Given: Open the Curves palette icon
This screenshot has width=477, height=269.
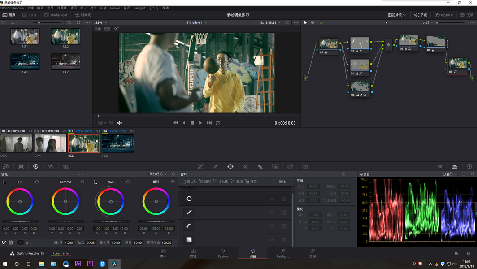Looking at the screenshot, I should [x=200, y=166].
